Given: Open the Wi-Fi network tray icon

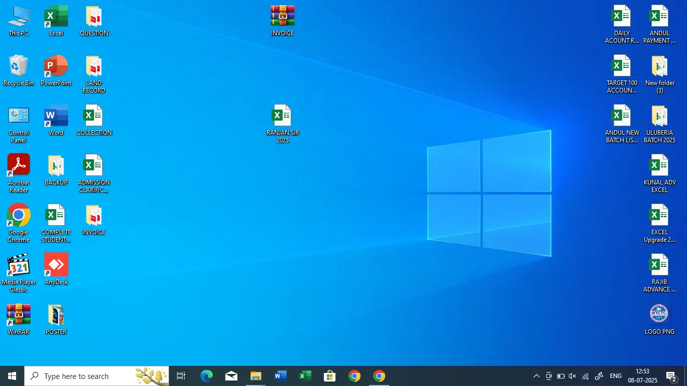Looking at the screenshot, I should [585, 376].
